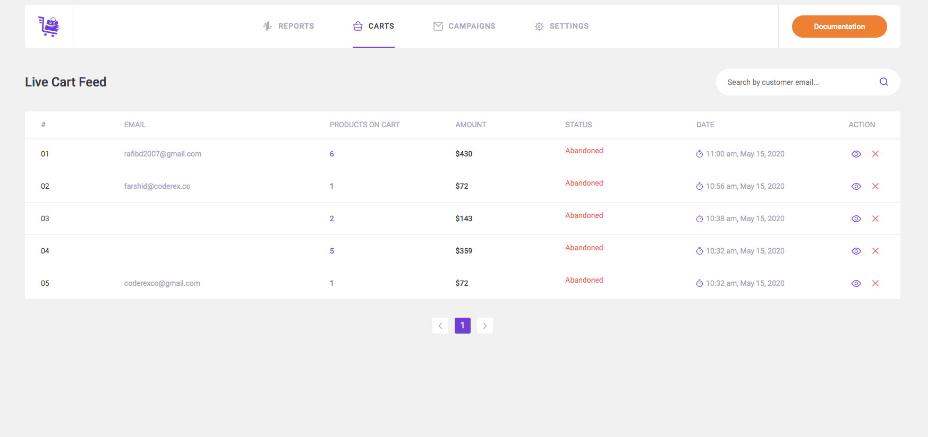Viewport: 928px width, 437px height.
Task: Click the $430 amount
Action: click(464, 154)
